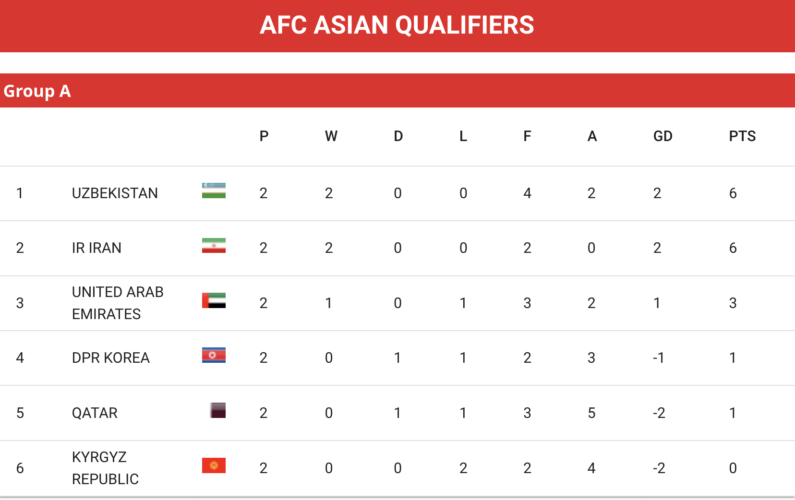Screen dimensions: 795x500
Task: Click the AFC ASIAN QUALIFIERS title banner
Action: [x=397, y=26]
